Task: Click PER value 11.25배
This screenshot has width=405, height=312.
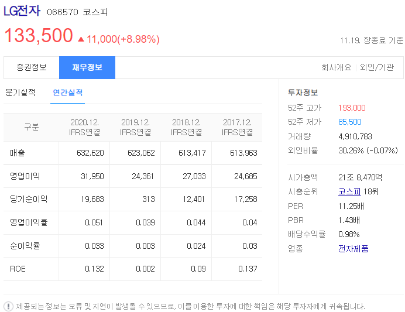Action: (351, 206)
